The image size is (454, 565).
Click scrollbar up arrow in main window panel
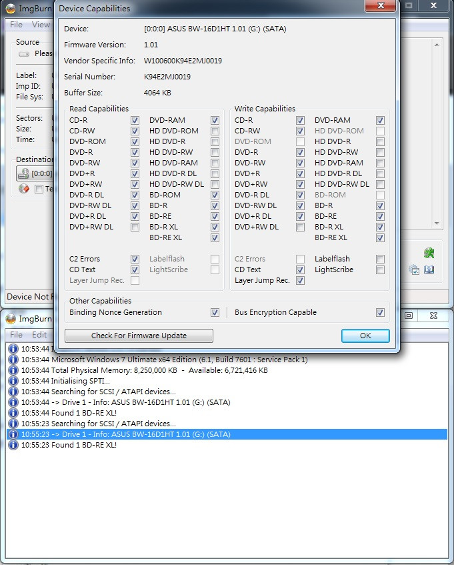[437, 45]
